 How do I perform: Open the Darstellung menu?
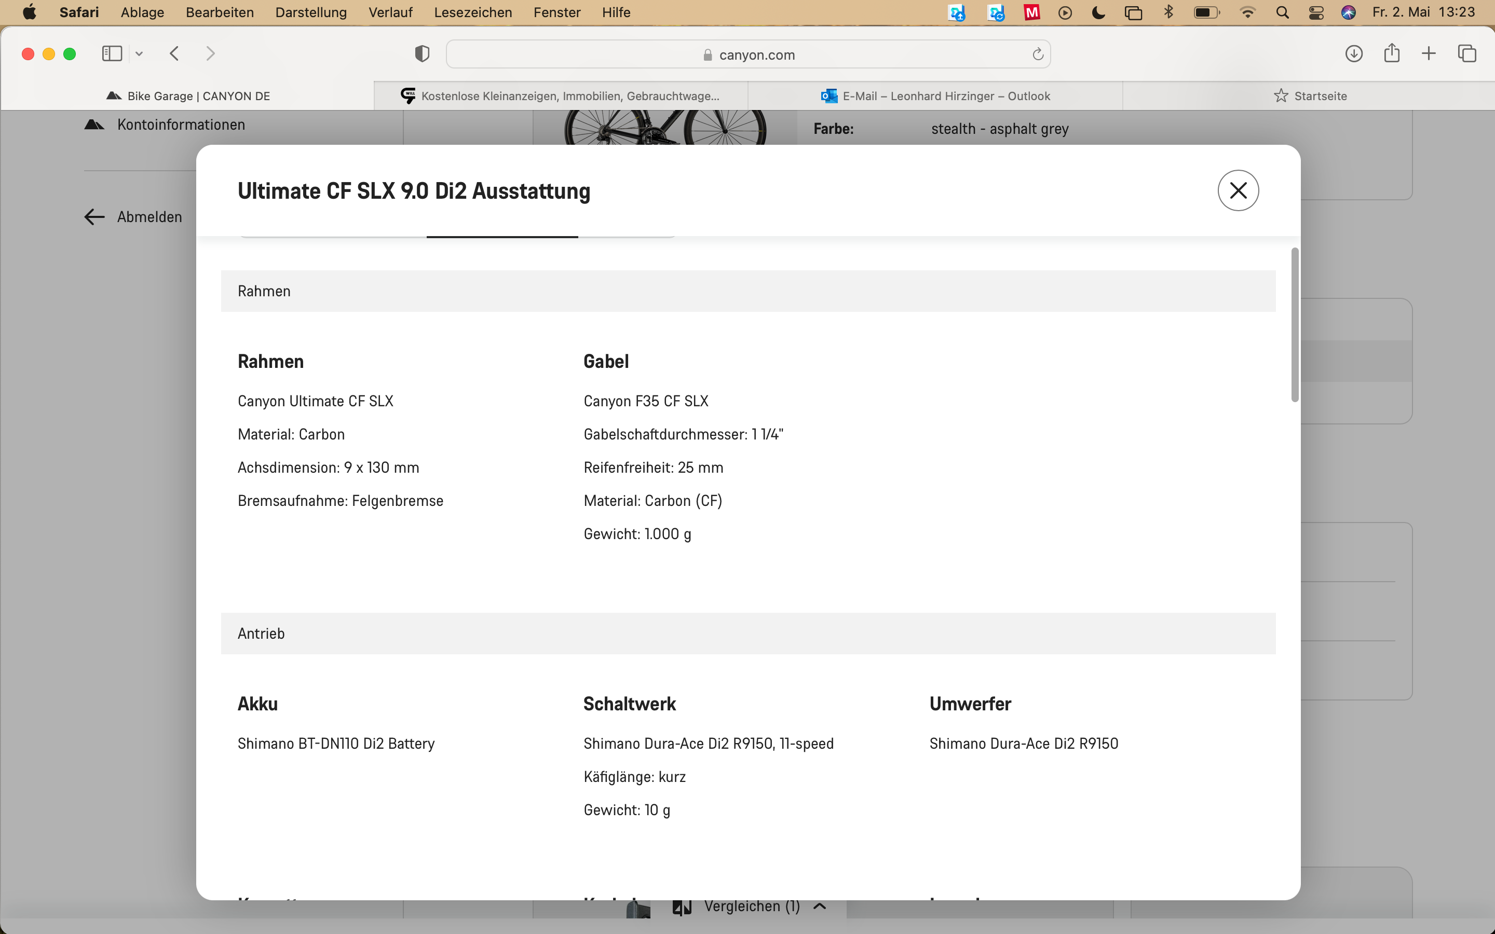point(311,12)
